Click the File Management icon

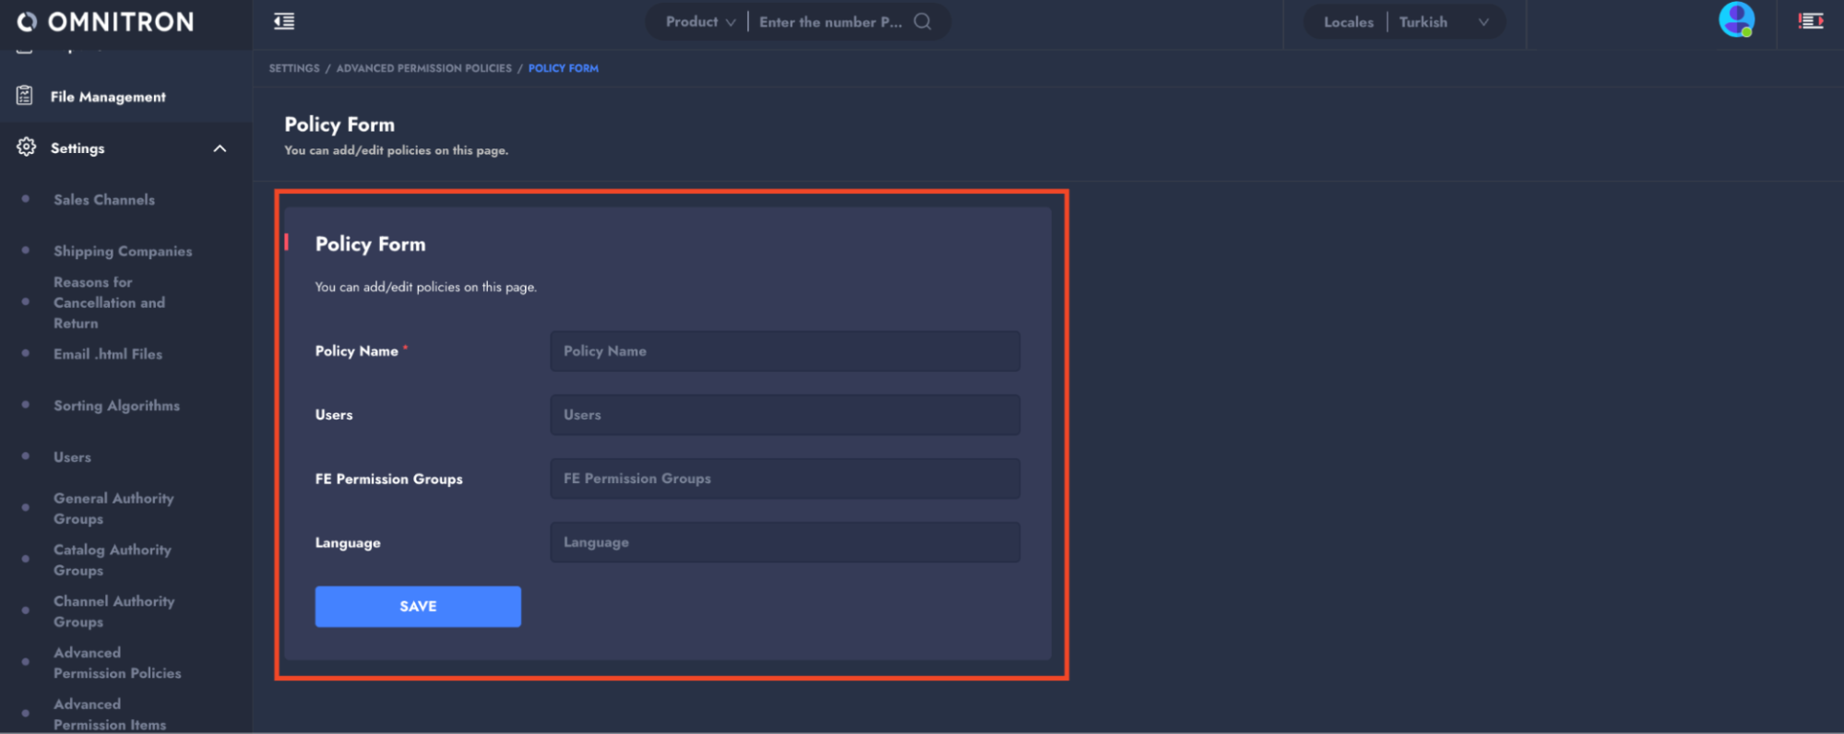tap(25, 96)
